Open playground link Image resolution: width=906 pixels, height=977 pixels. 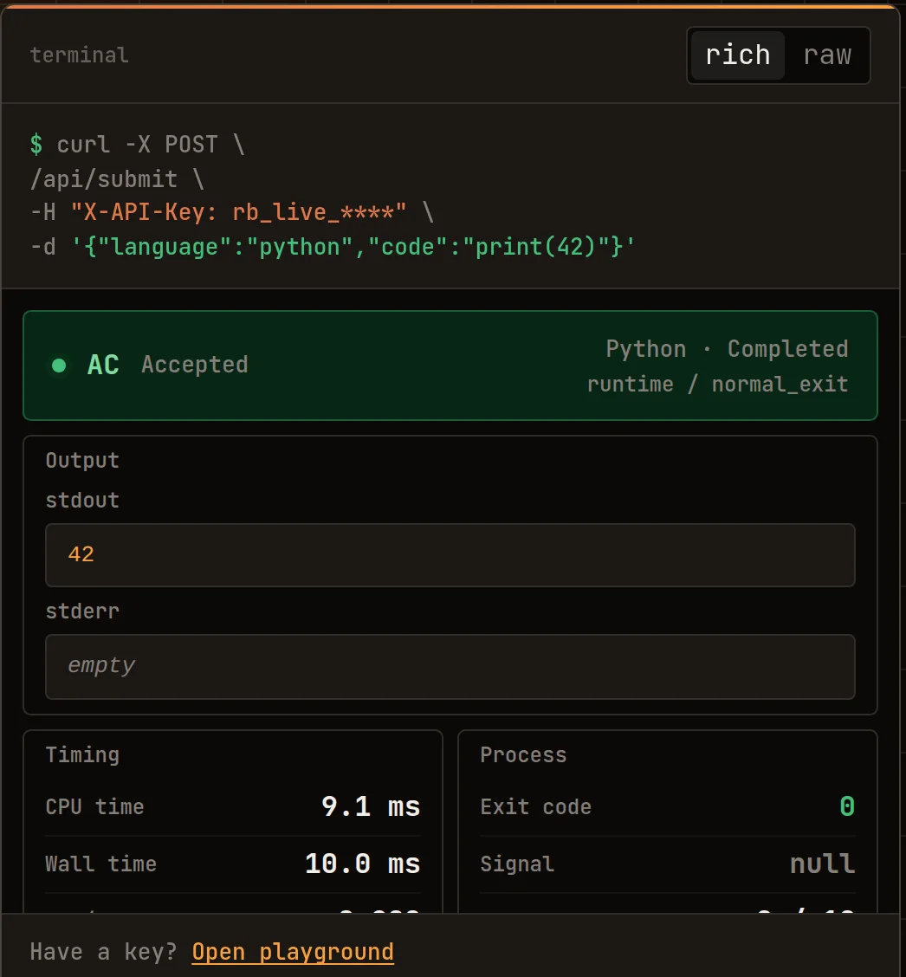tap(293, 952)
